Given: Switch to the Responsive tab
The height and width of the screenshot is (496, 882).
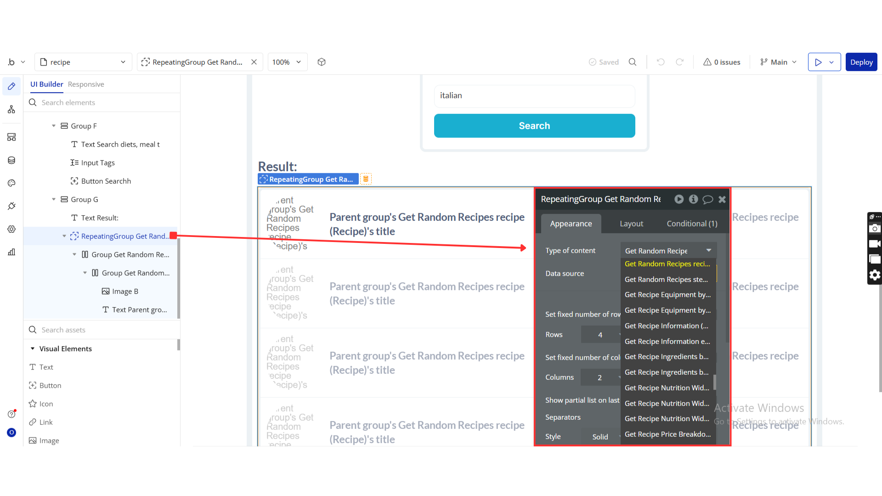Looking at the screenshot, I should 86,84.
